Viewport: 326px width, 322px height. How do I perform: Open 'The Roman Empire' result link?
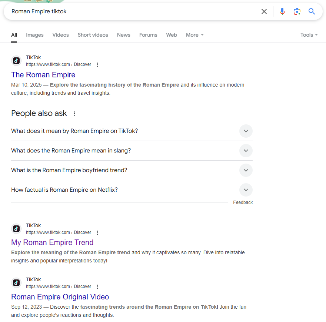click(x=43, y=75)
